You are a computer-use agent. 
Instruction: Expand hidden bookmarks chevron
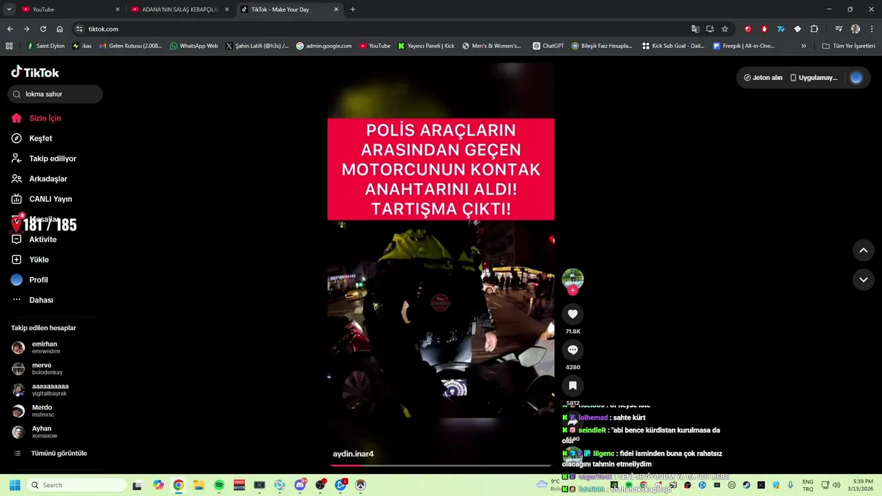coord(803,46)
